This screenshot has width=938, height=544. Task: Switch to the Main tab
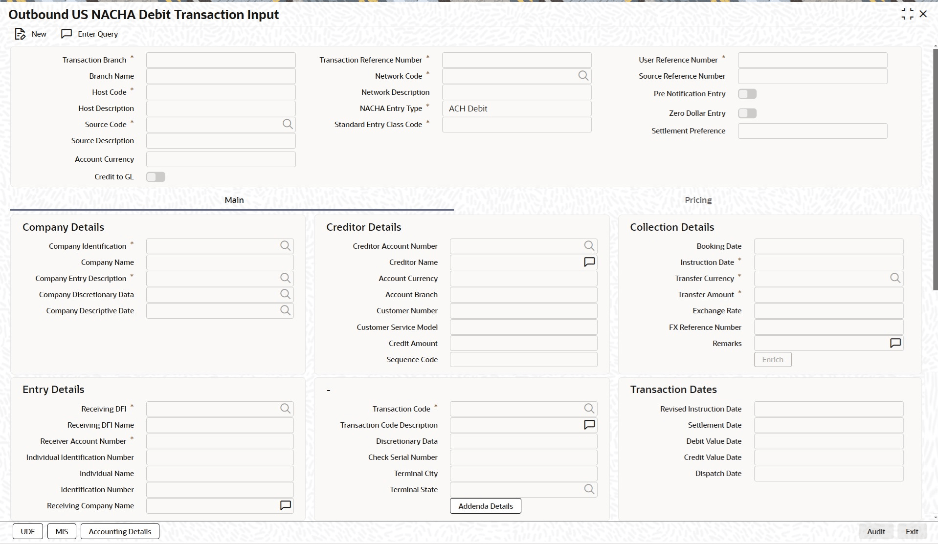point(234,200)
